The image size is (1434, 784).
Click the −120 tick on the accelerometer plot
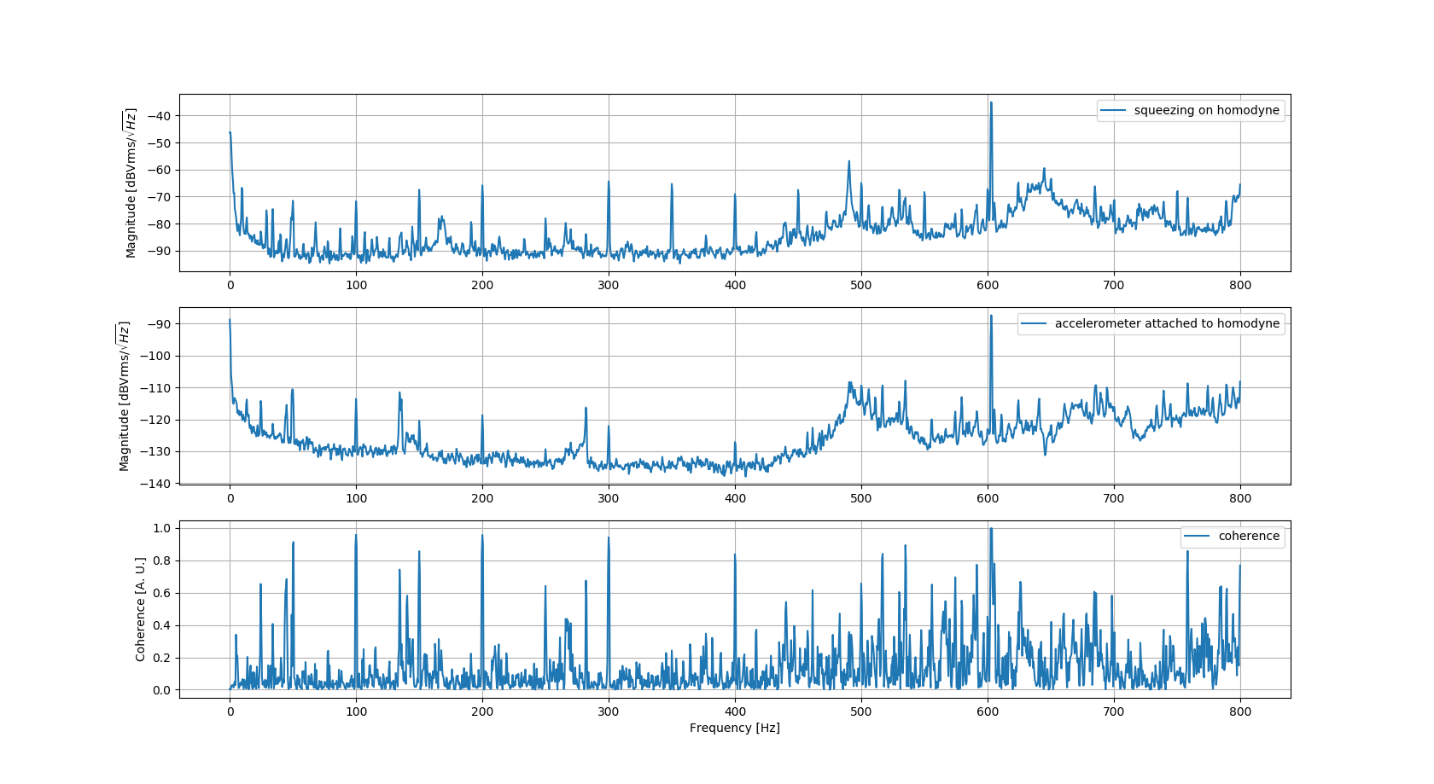click(155, 420)
